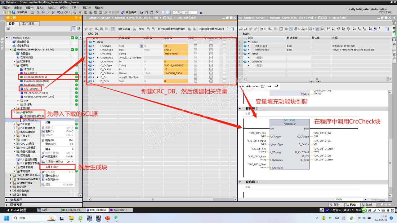Viewport: 397px width, 223px height.
Task: Open the PLCSIM app on the taskbar
Action: pos(90,218)
